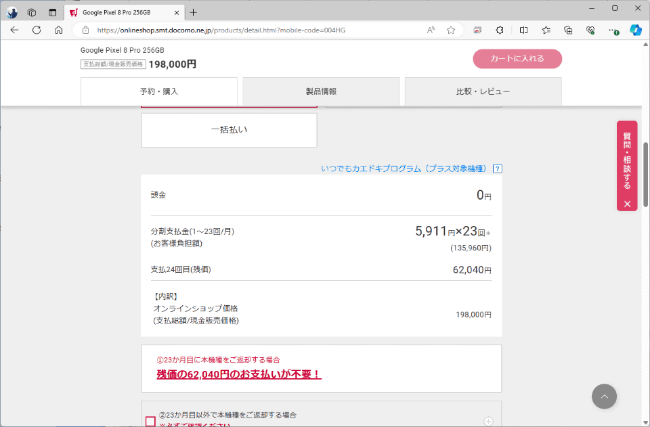Click the カートに入れる button
This screenshot has width=650, height=427.
517,59
